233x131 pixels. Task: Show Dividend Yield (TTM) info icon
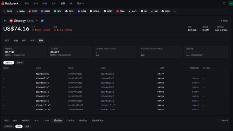point(115,49)
